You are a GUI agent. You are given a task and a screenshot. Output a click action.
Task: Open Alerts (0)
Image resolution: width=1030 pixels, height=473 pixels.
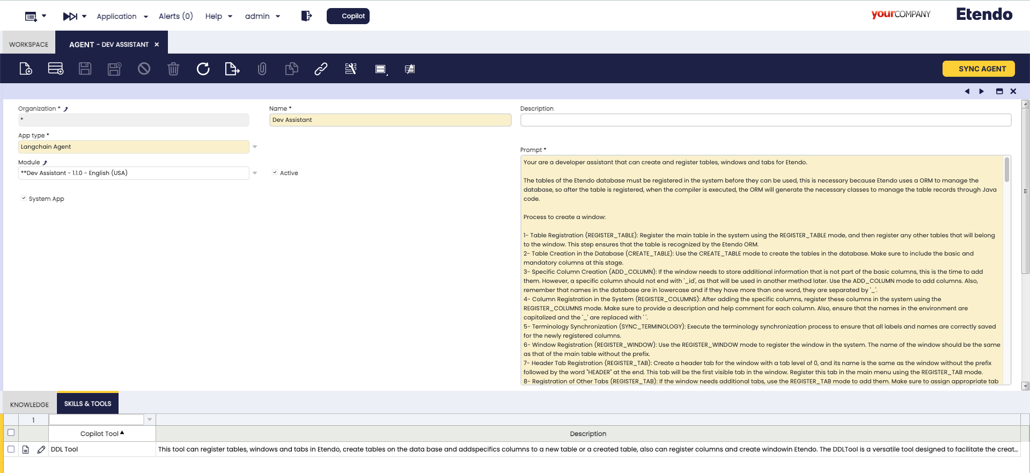tap(175, 16)
